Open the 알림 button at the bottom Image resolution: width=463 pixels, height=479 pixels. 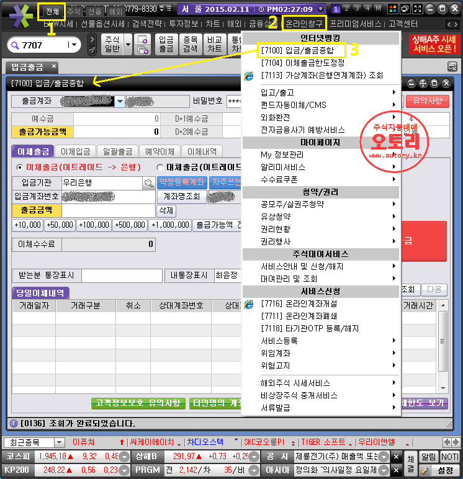click(428, 457)
